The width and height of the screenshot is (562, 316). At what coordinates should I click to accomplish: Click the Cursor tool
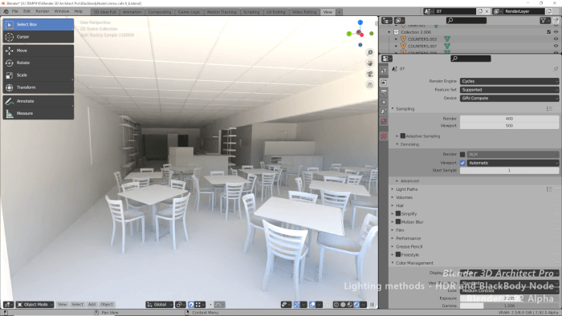click(x=38, y=37)
